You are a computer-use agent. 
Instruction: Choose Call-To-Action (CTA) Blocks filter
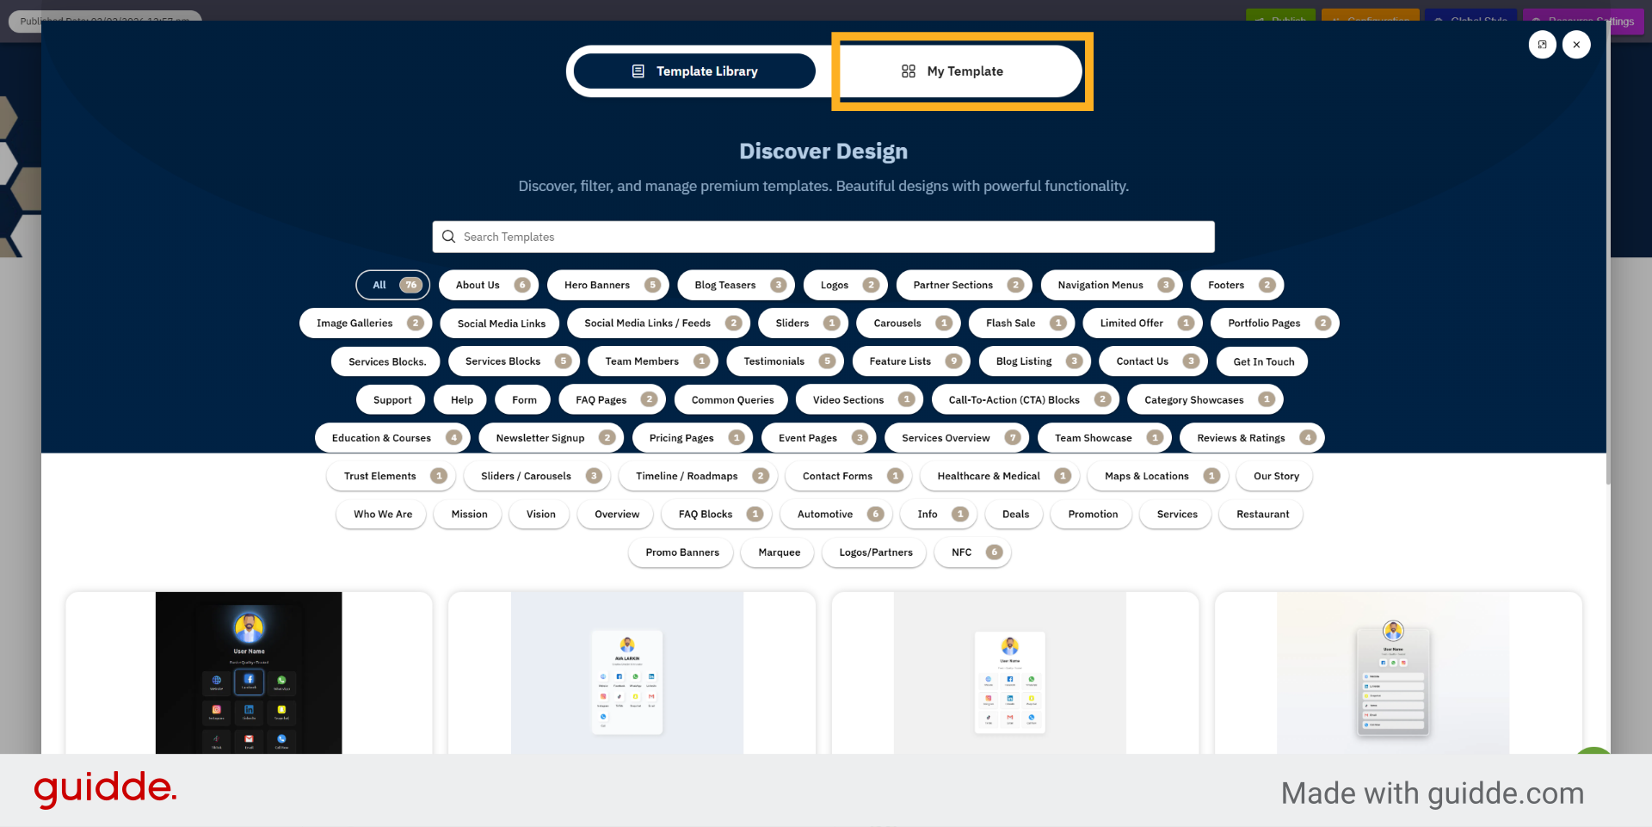point(1025,399)
